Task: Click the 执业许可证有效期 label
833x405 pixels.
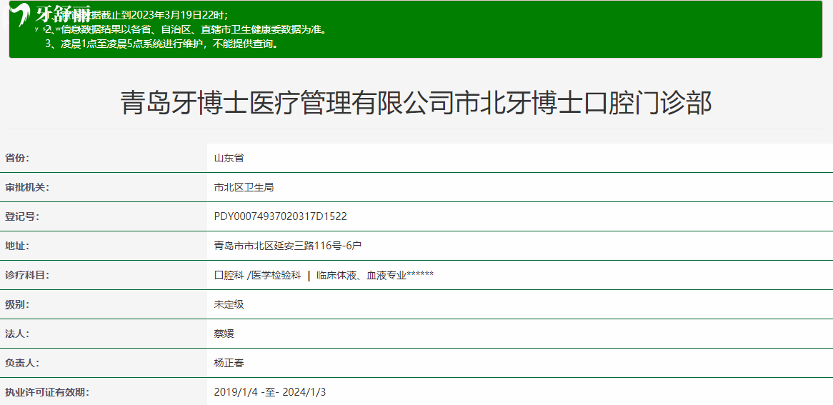Action: [46, 392]
